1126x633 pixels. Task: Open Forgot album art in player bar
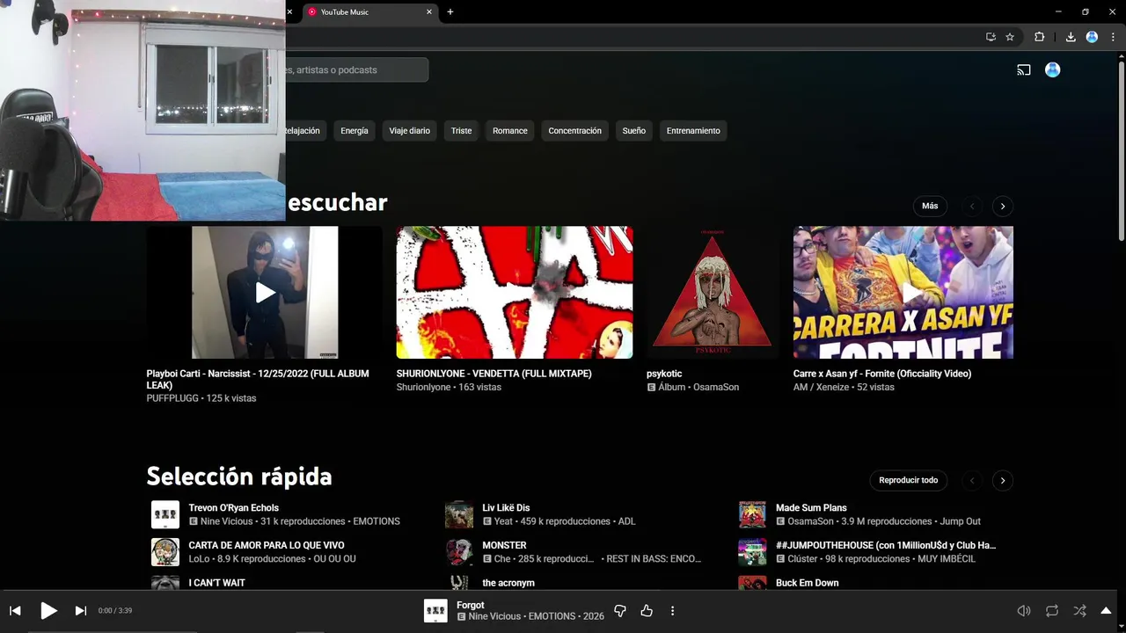coord(435,611)
